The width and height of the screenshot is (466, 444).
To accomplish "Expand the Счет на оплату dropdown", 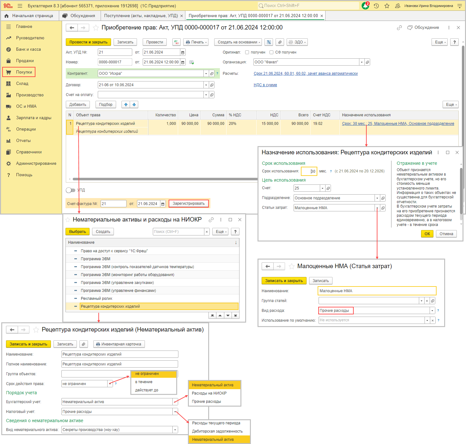I will click(x=206, y=95).
